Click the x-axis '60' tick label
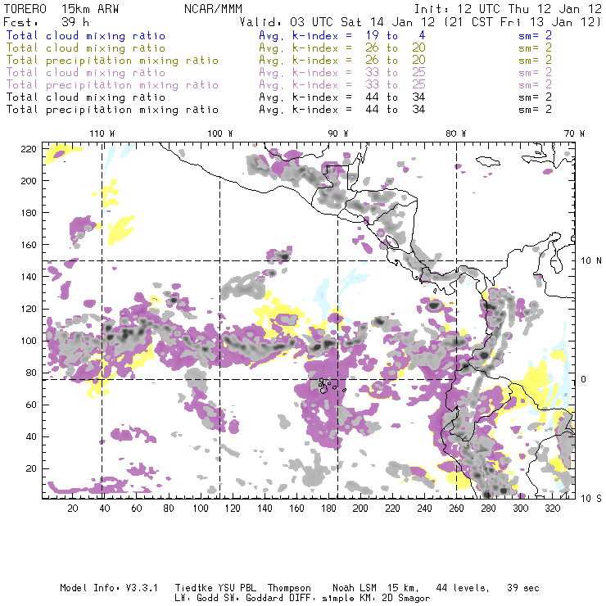This screenshot has width=606, height=606. click(x=137, y=509)
